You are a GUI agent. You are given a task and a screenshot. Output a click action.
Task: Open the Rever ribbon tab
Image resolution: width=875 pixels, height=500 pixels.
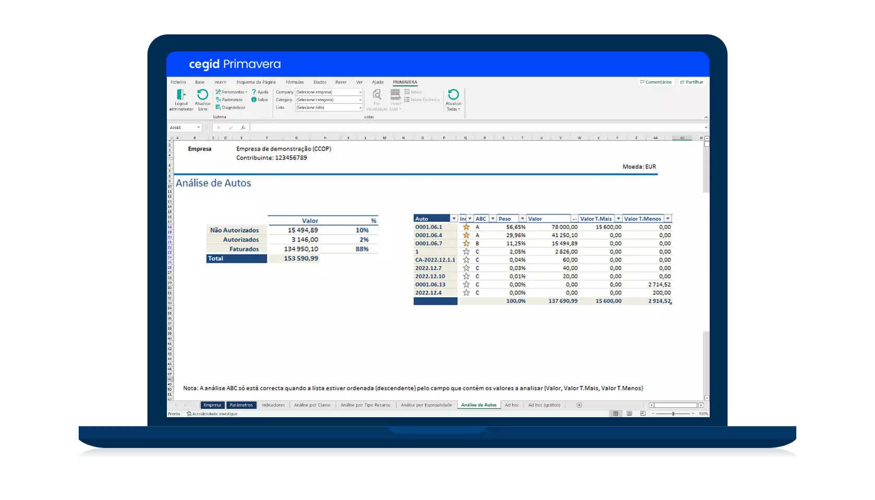pyautogui.click(x=341, y=82)
